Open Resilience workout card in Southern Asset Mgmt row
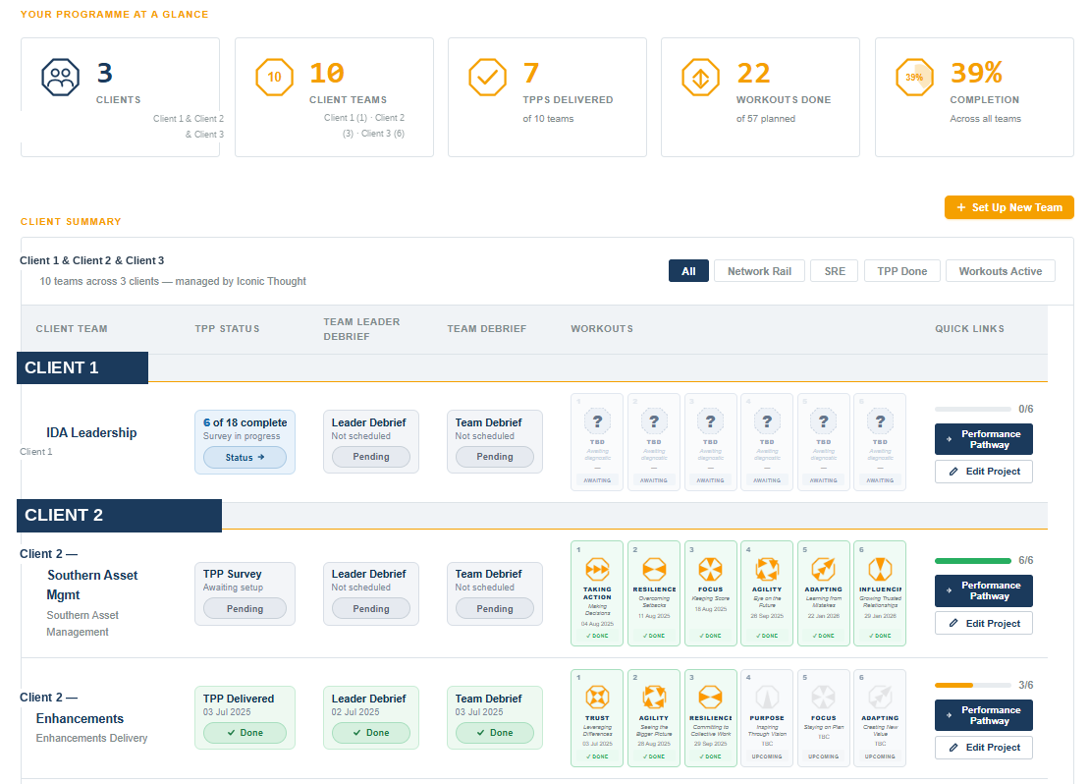The width and height of the screenshot is (1089, 784). click(x=654, y=593)
